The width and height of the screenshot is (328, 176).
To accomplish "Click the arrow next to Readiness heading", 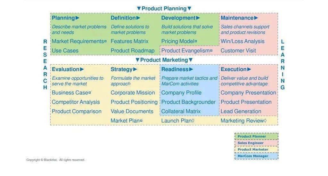I will [x=191, y=69].
